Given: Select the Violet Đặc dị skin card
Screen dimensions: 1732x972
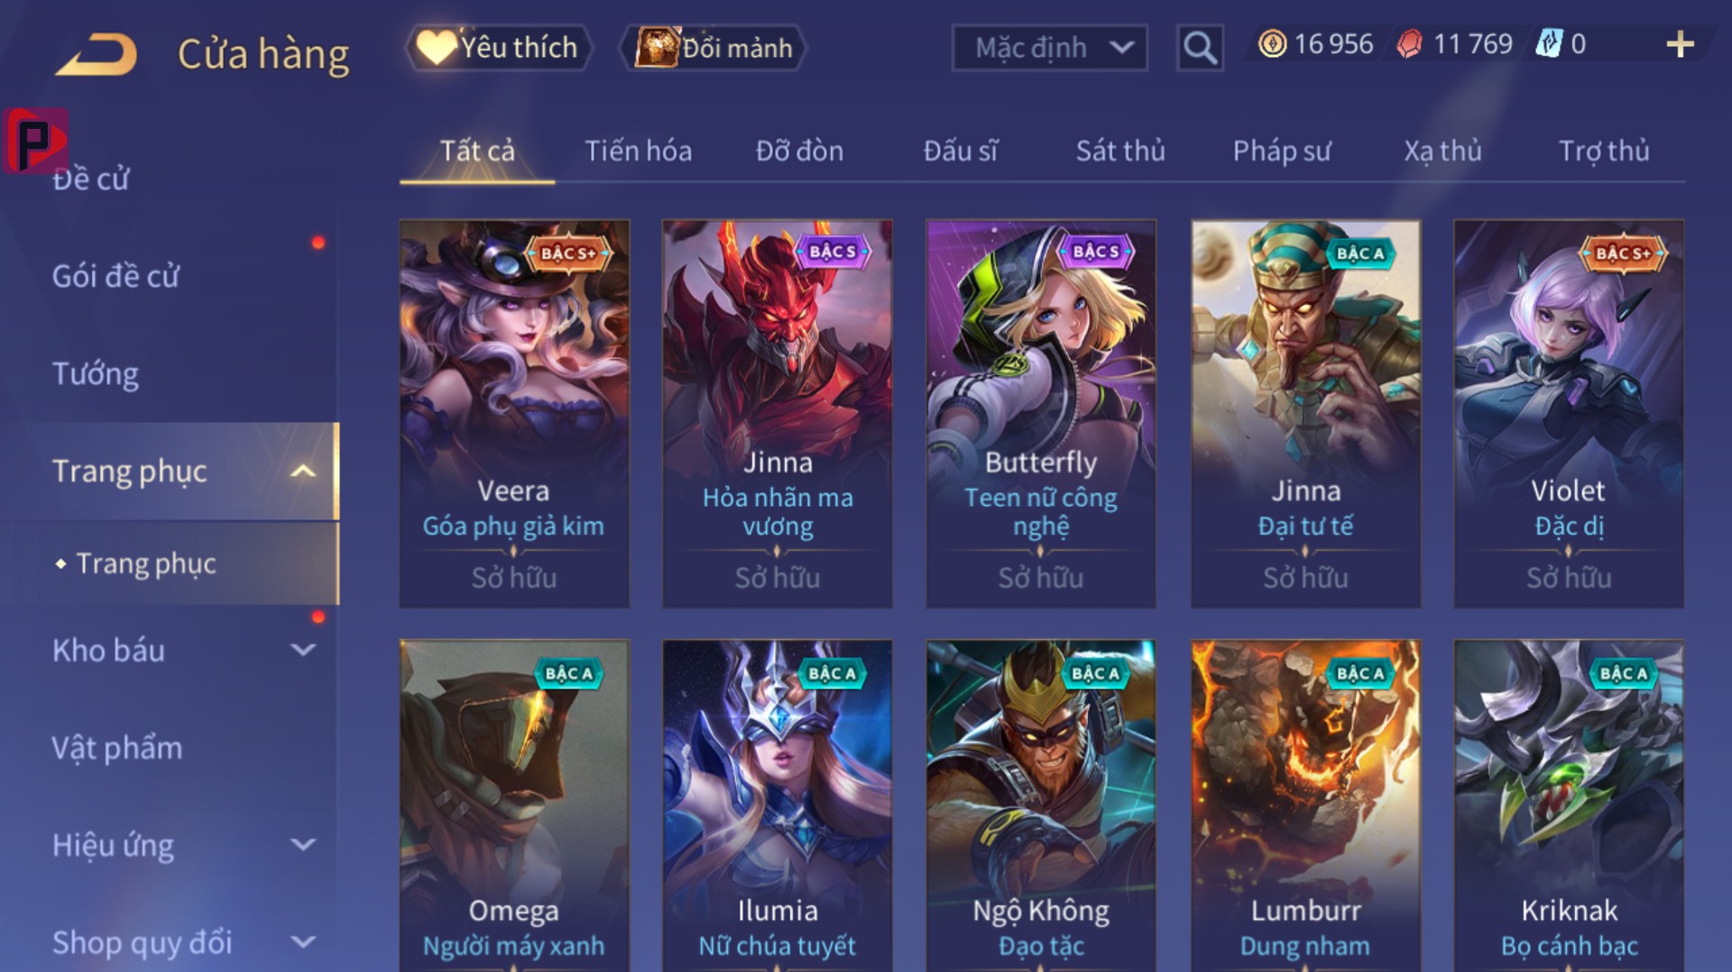Looking at the screenshot, I should tap(1569, 414).
